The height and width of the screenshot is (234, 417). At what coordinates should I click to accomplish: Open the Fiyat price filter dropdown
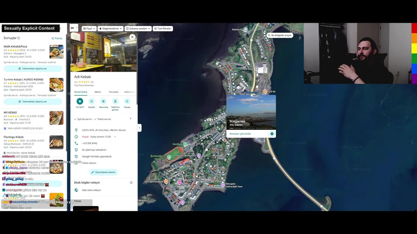point(89,29)
